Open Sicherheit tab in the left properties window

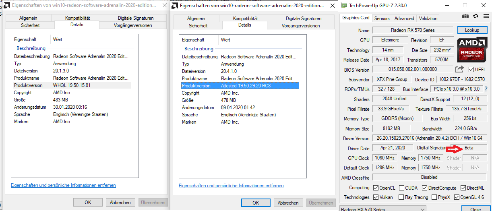pos(30,25)
